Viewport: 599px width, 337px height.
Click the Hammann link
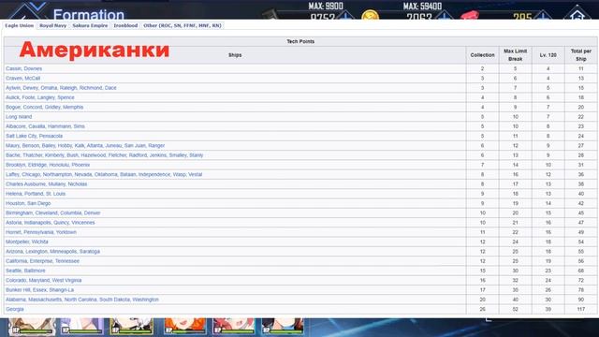(59, 126)
